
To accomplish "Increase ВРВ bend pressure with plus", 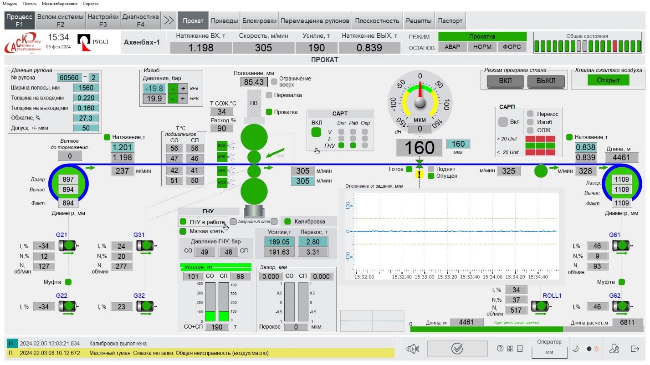I will [183, 88].
